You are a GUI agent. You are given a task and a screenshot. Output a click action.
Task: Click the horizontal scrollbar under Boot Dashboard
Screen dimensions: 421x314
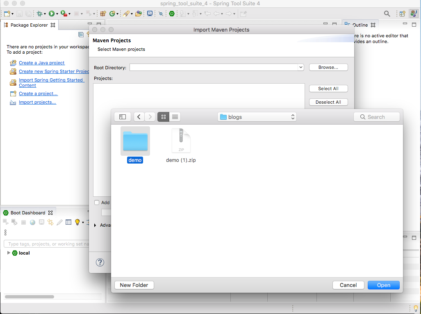[30, 296]
